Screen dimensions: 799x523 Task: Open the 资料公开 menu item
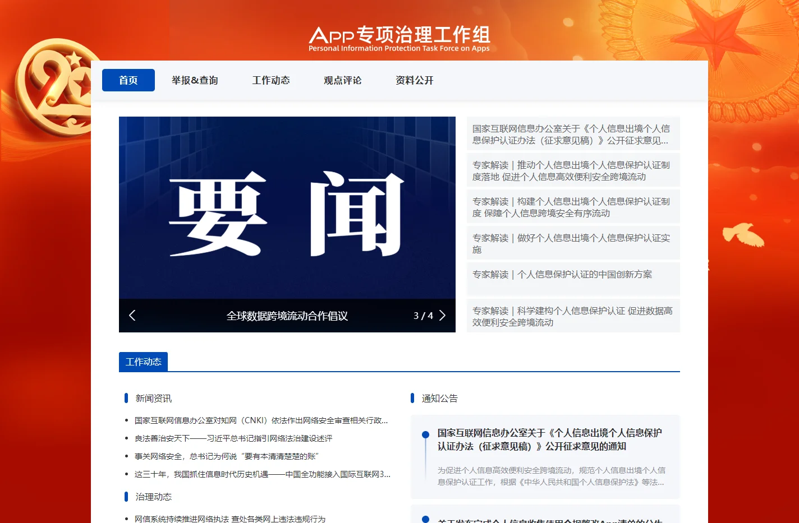point(415,80)
